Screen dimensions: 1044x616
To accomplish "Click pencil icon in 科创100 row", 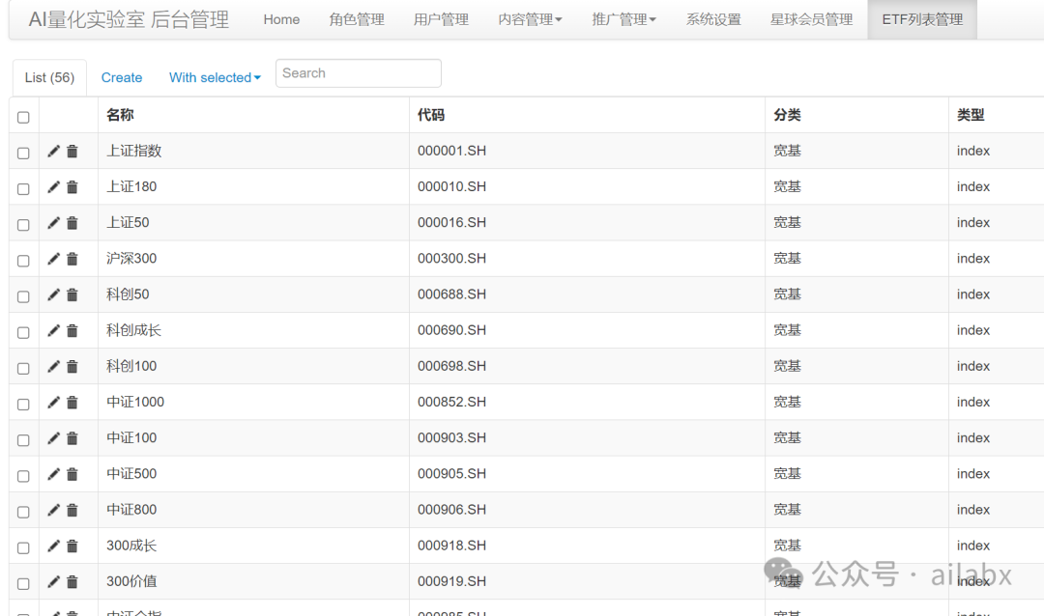I will [53, 367].
